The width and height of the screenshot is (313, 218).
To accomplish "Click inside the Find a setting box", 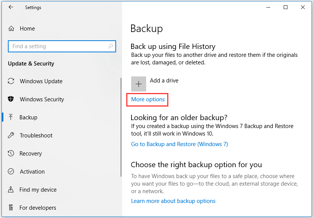I will (x=56, y=46).
